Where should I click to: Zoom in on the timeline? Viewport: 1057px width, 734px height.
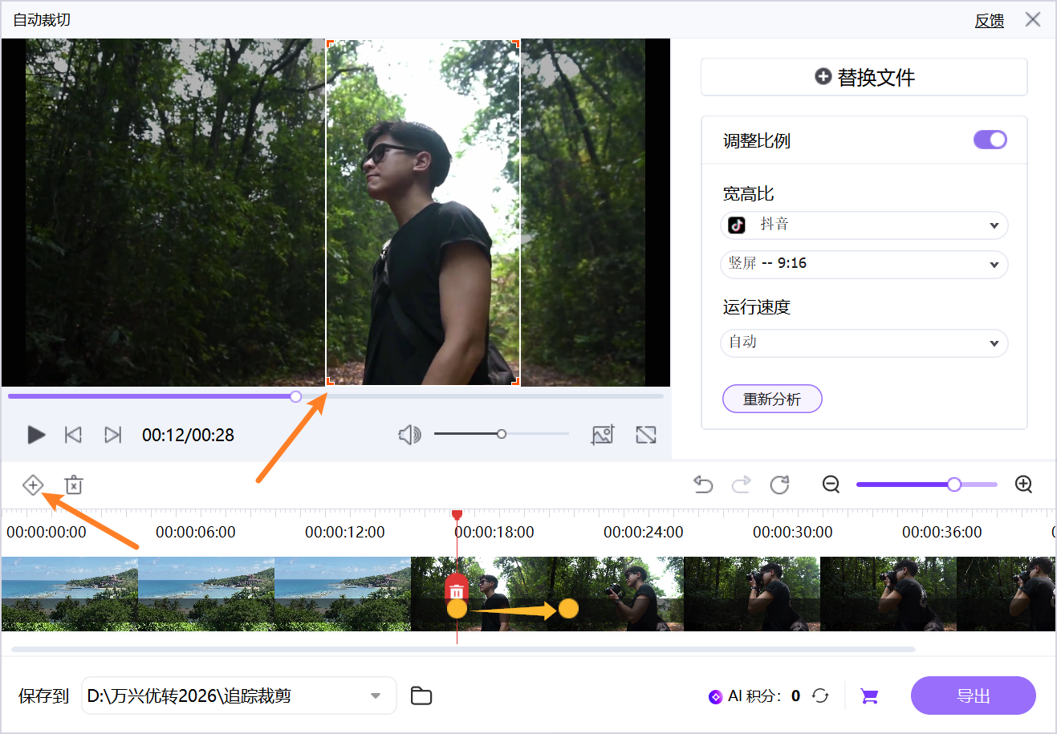point(1023,485)
